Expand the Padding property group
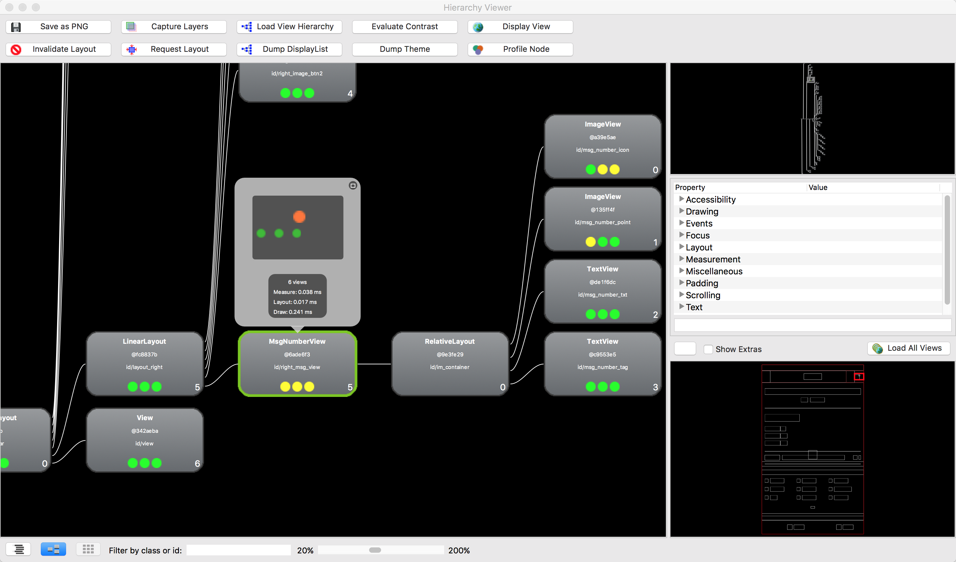Viewport: 956px width, 562px height. (x=682, y=283)
